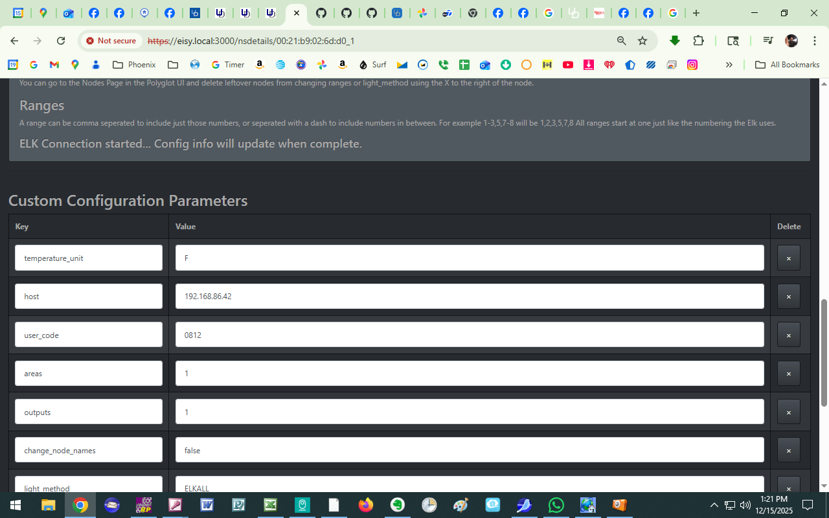Click the page vertical scrollbar thumb

coord(824,353)
